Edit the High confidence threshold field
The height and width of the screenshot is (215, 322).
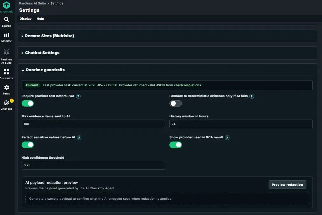[93, 165]
